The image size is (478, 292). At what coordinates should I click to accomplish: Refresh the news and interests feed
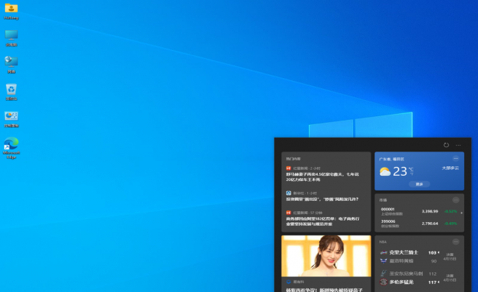coord(446,145)
